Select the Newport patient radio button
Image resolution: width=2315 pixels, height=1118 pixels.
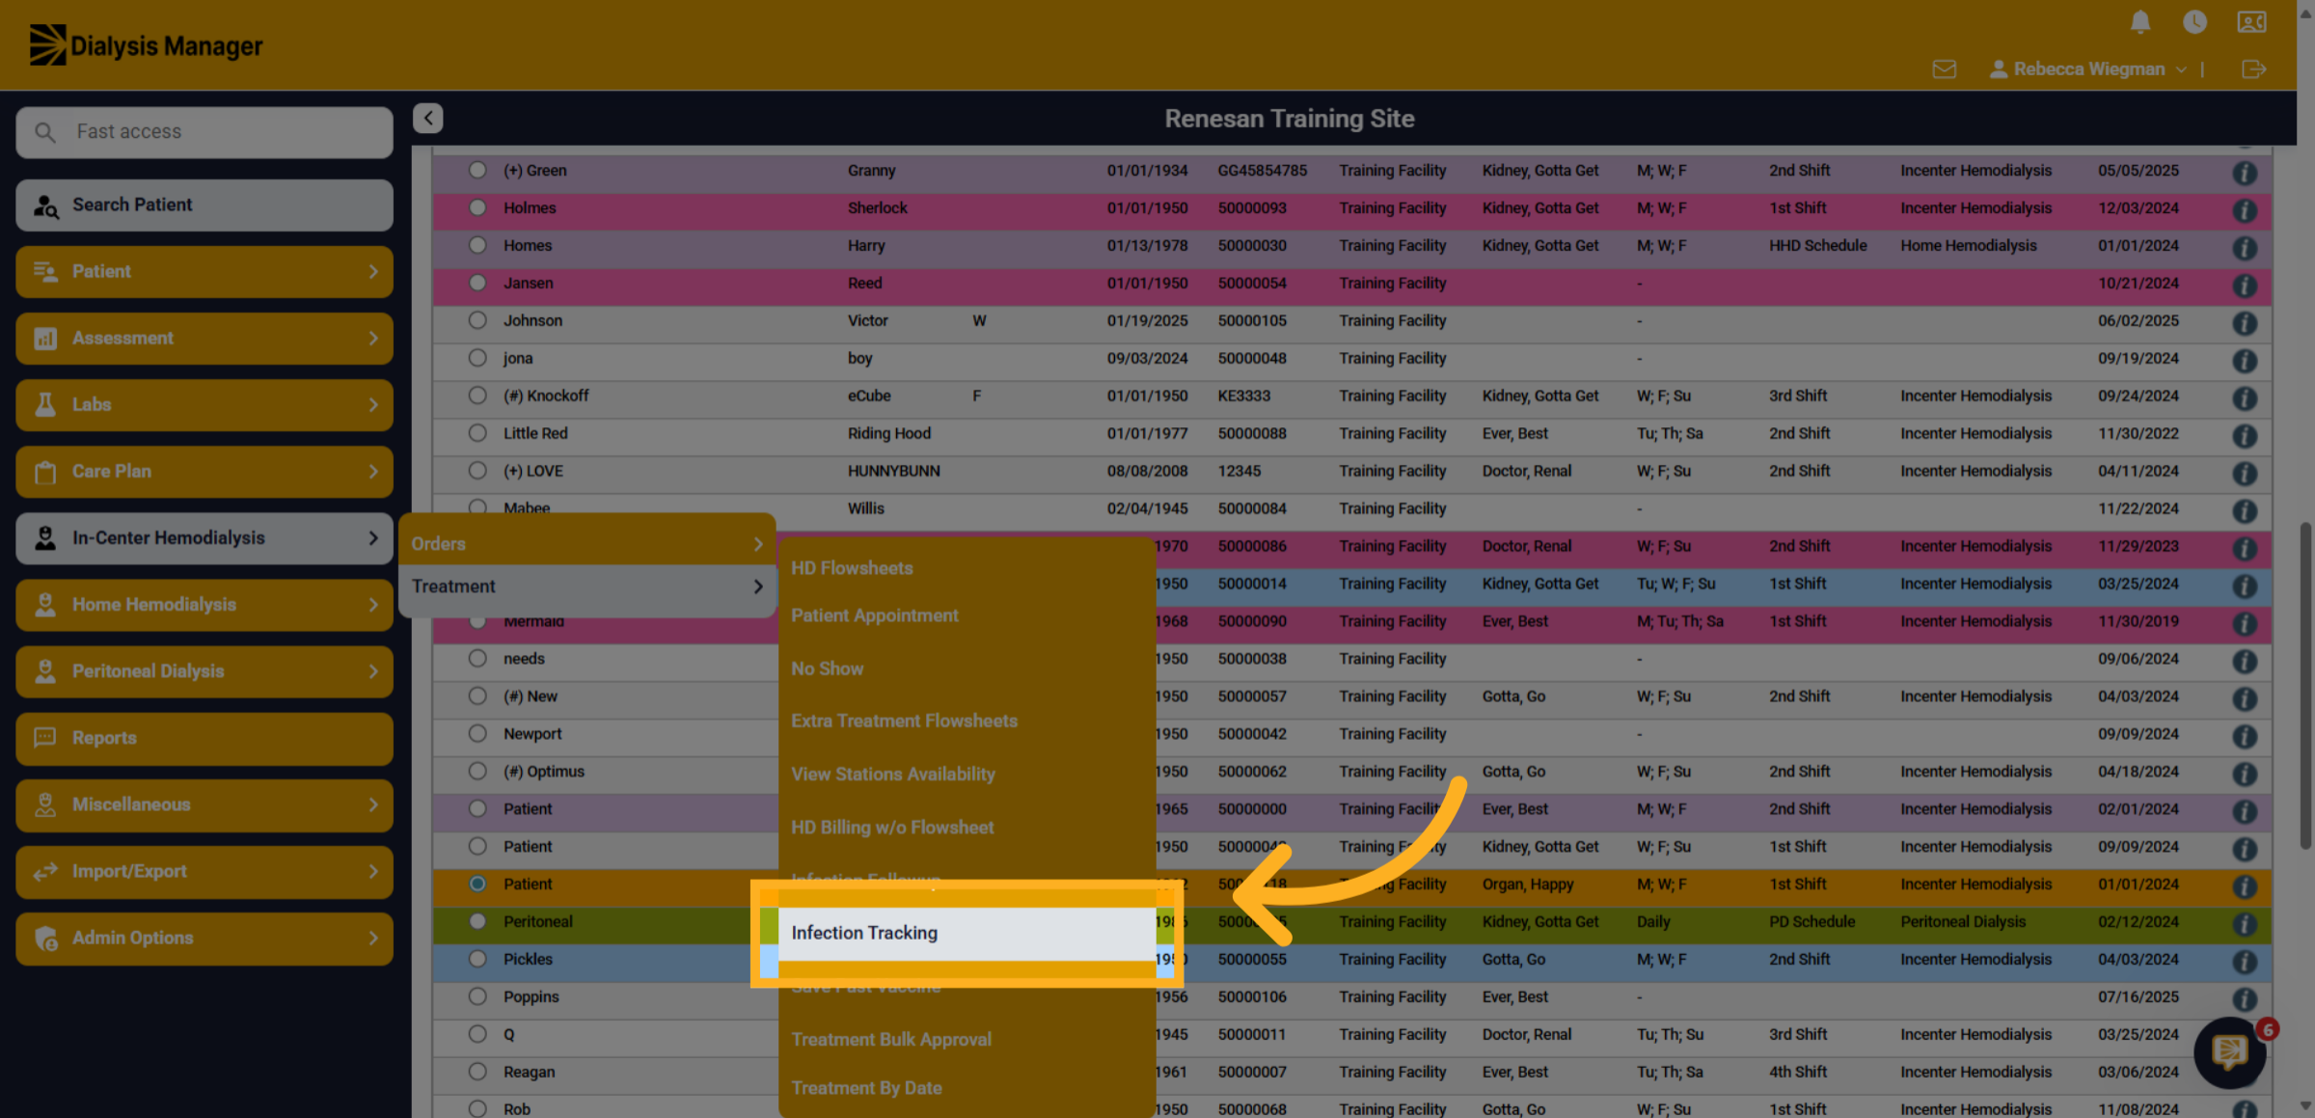point(477,733)
